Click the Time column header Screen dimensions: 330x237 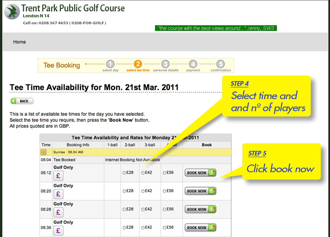pyautogui.click(x=46, y=145)
